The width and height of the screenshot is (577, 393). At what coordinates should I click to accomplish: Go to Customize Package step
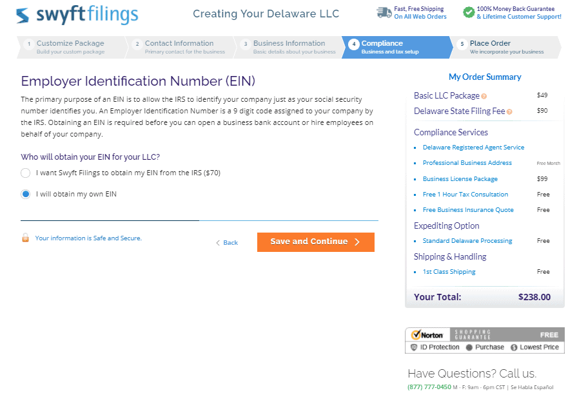(71, 47)
